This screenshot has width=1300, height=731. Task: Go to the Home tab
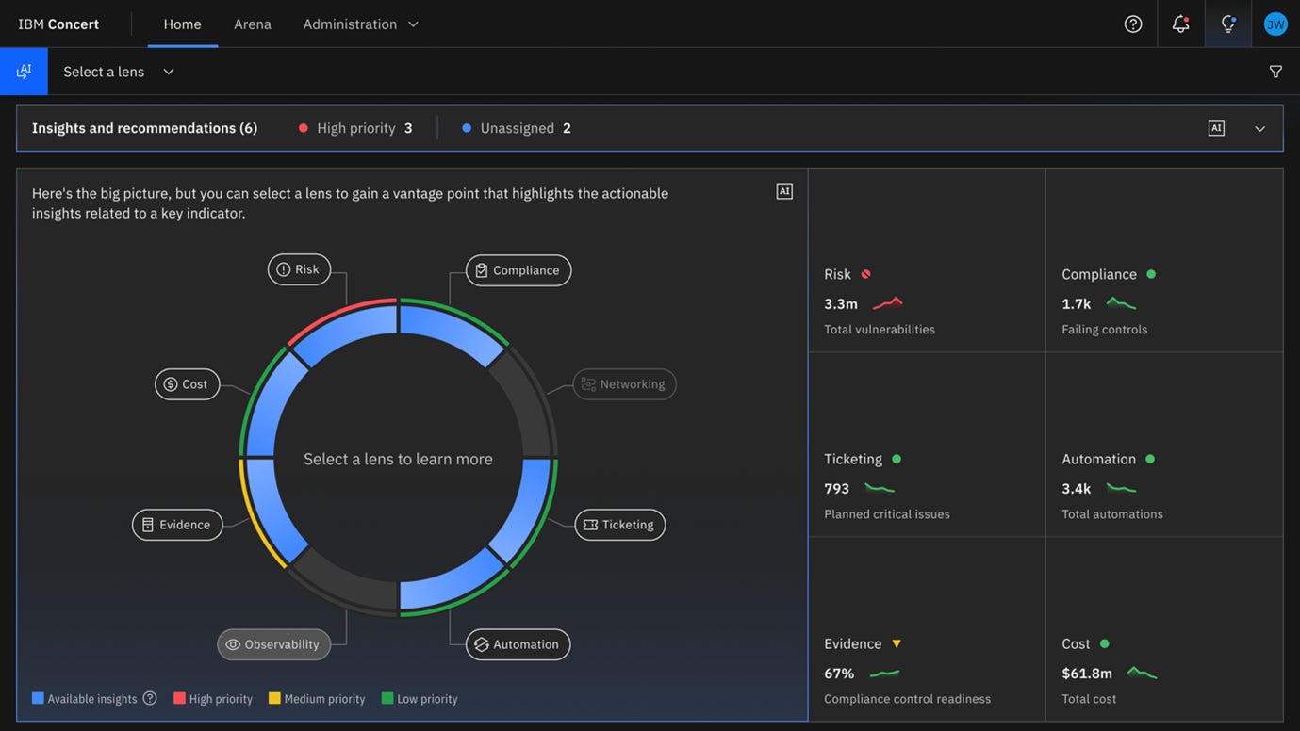[x=182, y=24]
